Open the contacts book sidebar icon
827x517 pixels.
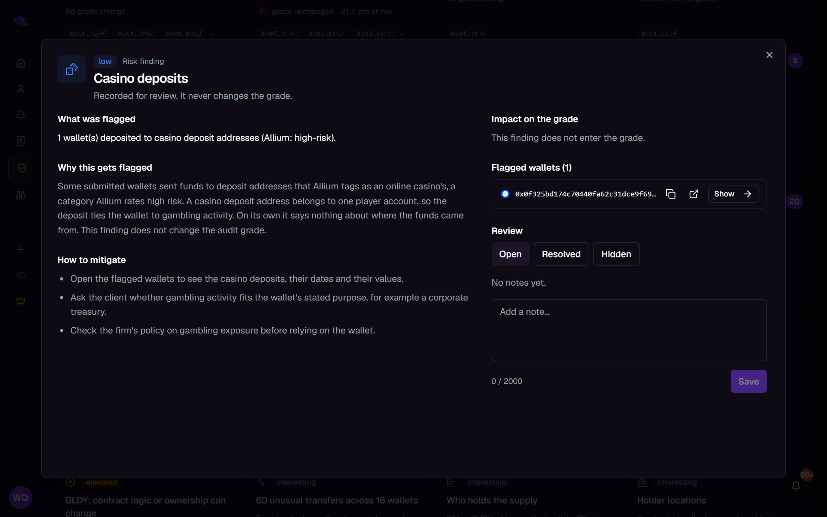[x=20, y=141]
